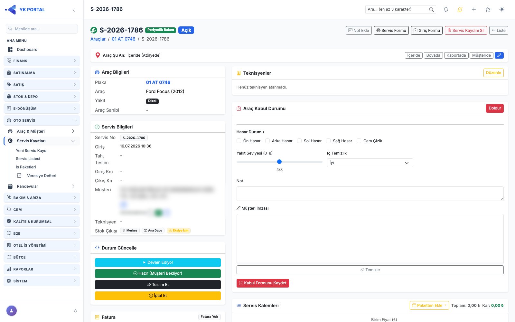Expand the RAPORLAR menu section
The height and width of the screenshot is (322, 515).
click(x=42, y=269)
